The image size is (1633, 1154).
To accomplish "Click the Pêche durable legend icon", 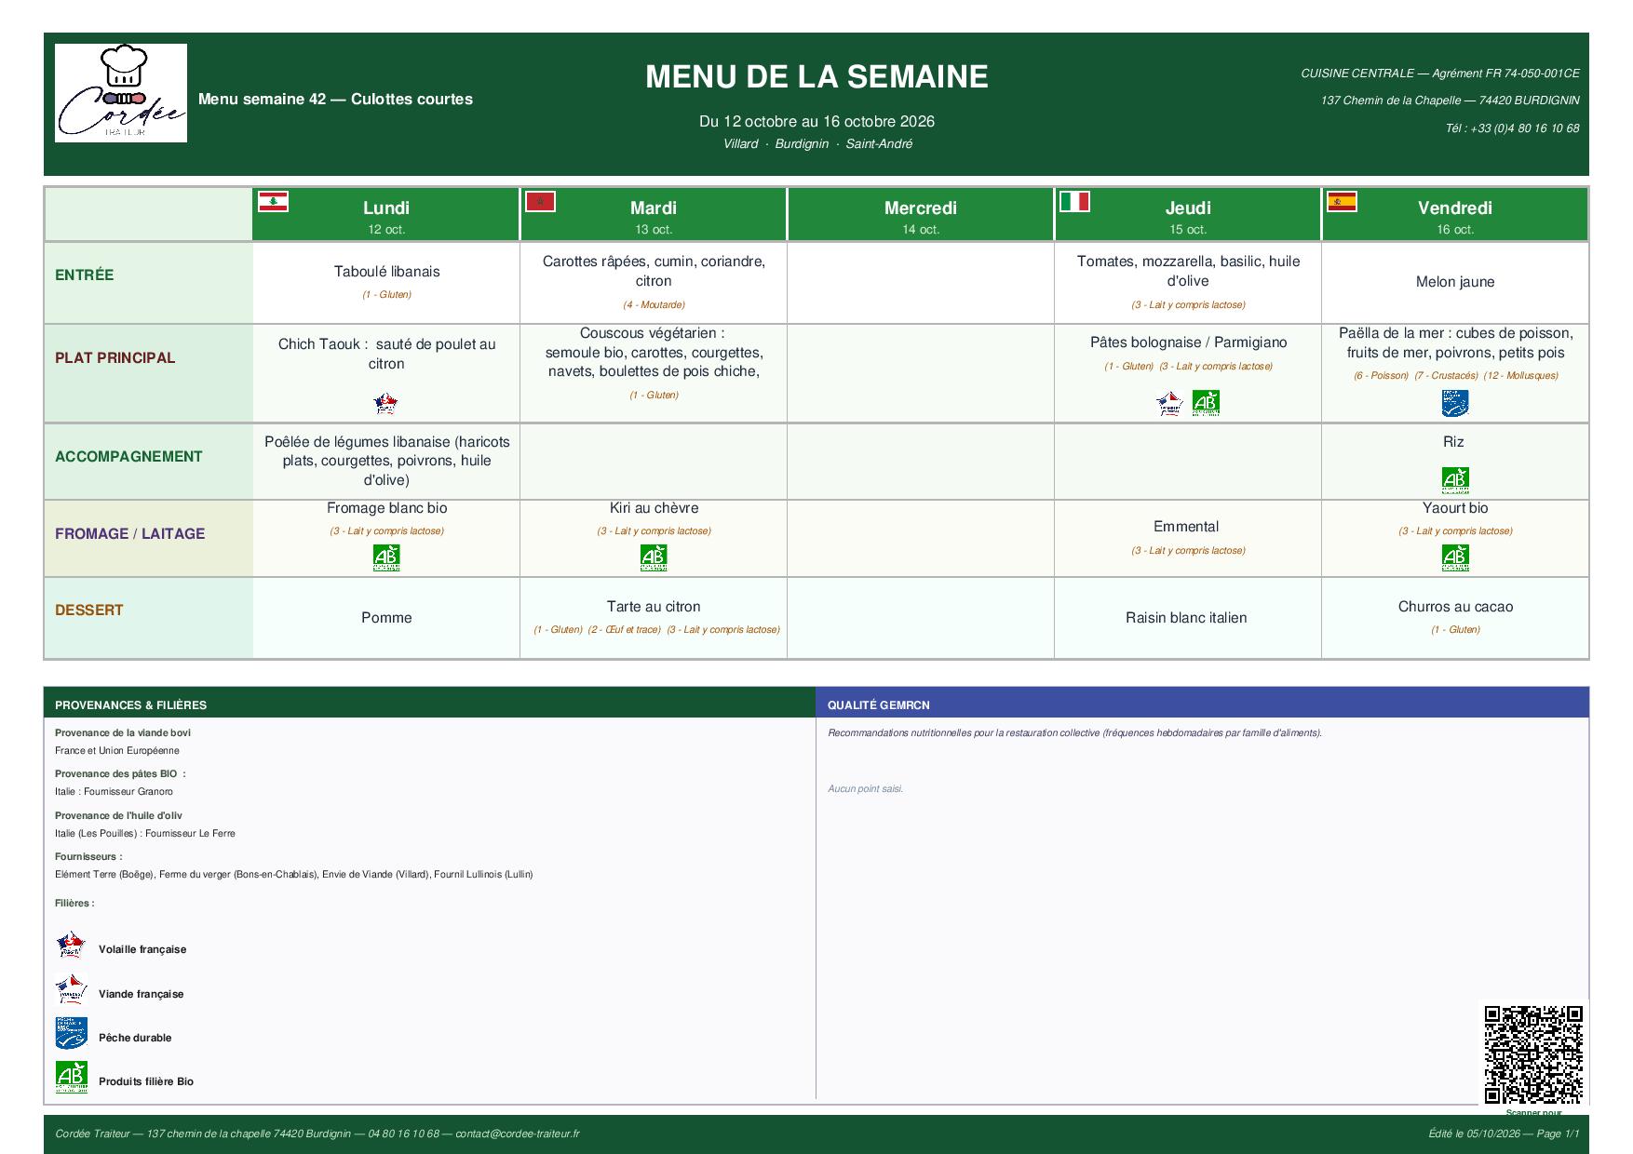I will coord(71,1033).
